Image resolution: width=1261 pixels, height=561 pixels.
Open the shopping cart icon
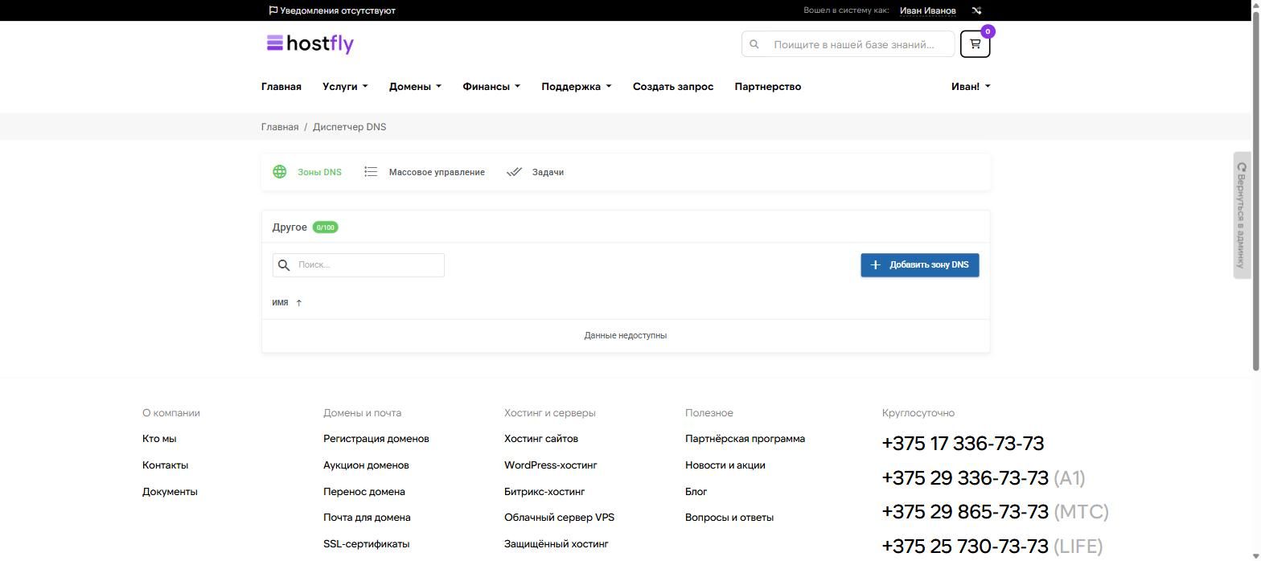(975, 44)
